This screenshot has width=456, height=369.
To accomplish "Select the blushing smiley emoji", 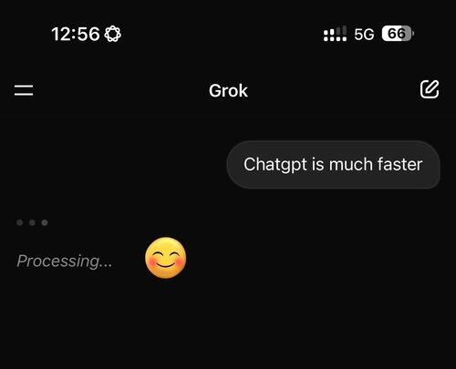I will click(166, 258).
